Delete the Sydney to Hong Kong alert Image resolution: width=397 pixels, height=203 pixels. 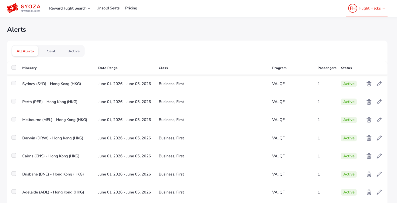point(369,84)
